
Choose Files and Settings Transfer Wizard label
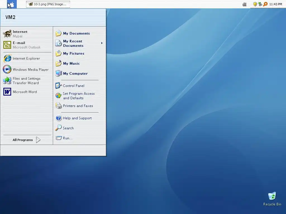(27, 81)
